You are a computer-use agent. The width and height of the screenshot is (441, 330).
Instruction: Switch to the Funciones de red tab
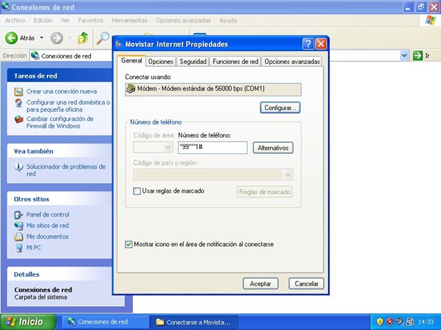[x=235, y=61]
